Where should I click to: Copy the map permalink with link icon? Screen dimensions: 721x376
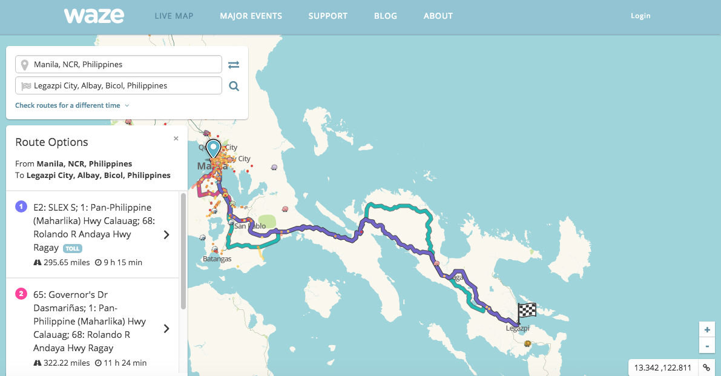706,368
